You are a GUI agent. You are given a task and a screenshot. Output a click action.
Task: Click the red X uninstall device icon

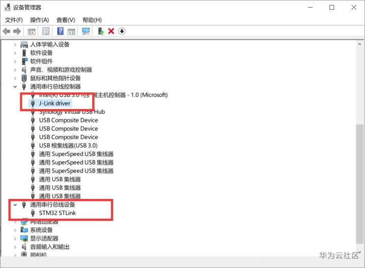[111, 31]
